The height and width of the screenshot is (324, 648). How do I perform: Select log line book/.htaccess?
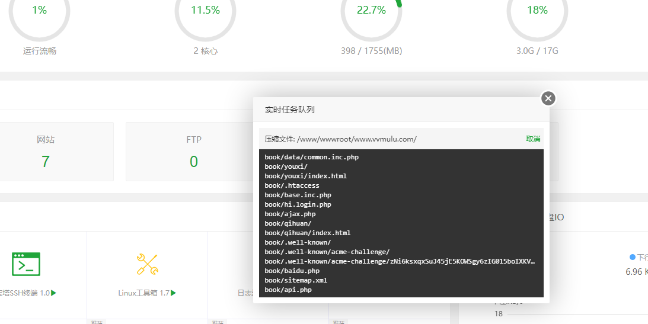pyautogui.click(x=292, y=186)
